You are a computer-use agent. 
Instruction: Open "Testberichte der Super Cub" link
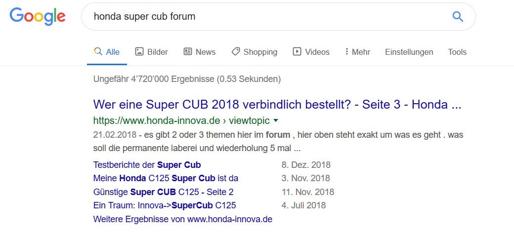(147, 165)
